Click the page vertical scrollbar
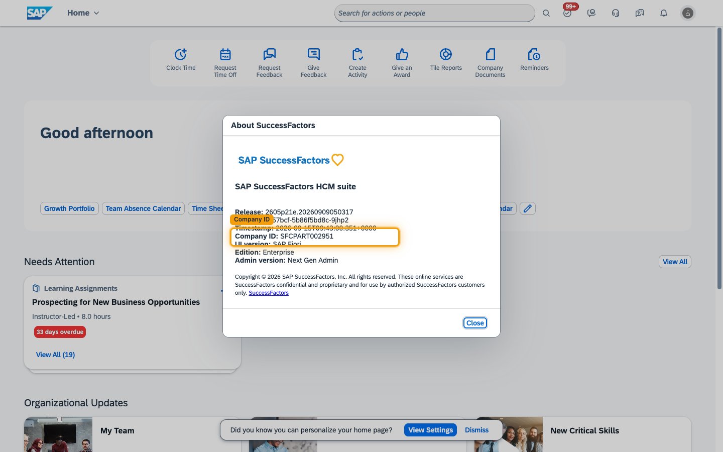Image resolution: width=723 pixels, height=452 pixels. 719,158
